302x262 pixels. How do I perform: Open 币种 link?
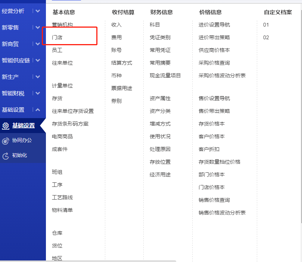pyautogui.click(x=116, y=75)
